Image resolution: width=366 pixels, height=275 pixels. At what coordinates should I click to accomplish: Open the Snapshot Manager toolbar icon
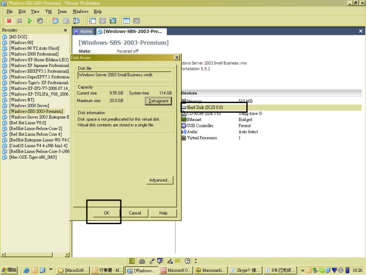point(76,21)
